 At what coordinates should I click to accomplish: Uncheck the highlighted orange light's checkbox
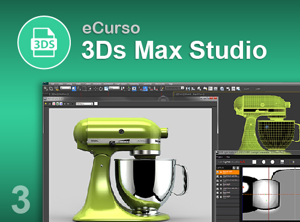(218, 172)
